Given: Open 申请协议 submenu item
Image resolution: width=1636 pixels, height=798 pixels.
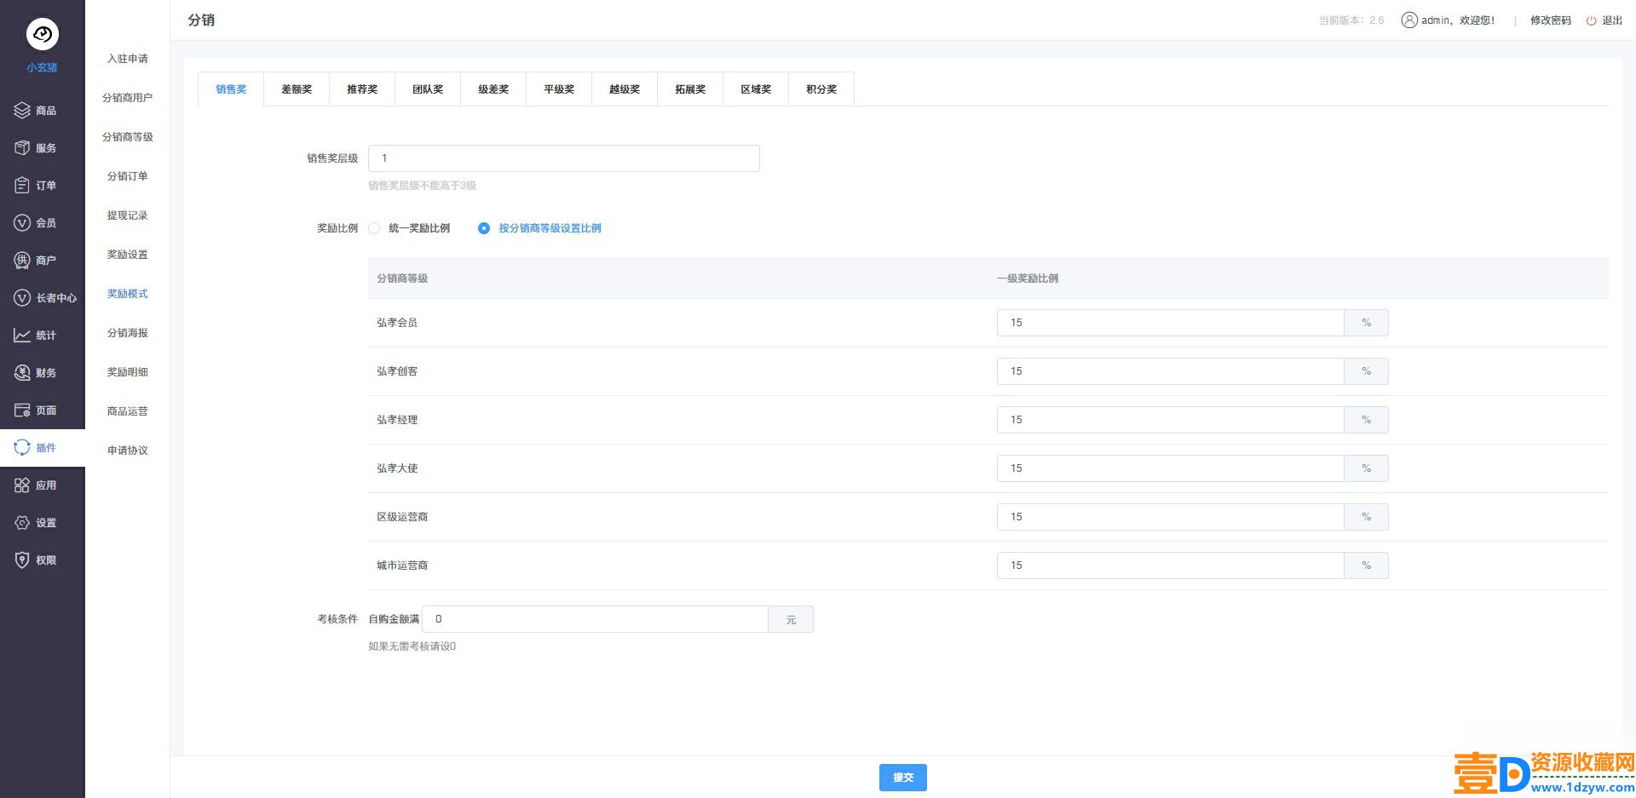Looking at the screenshot, I should tap(128, 451).
